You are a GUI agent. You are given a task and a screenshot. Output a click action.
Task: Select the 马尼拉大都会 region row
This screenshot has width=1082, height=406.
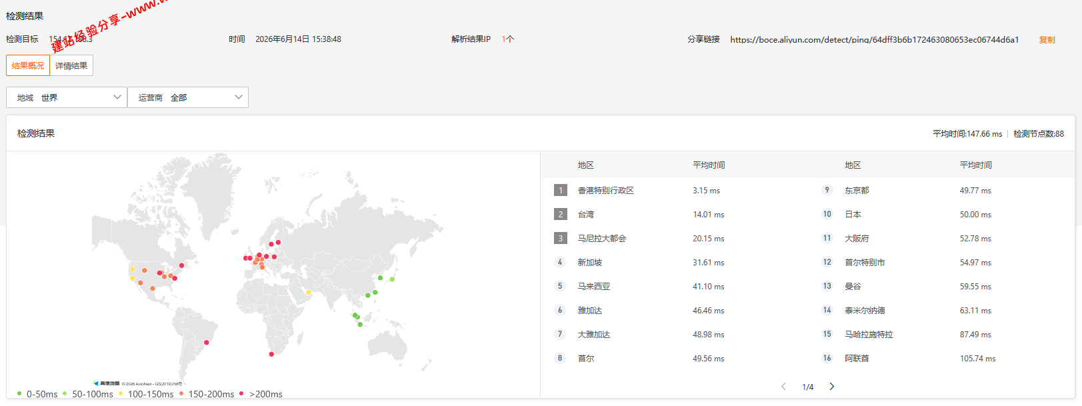674,239
